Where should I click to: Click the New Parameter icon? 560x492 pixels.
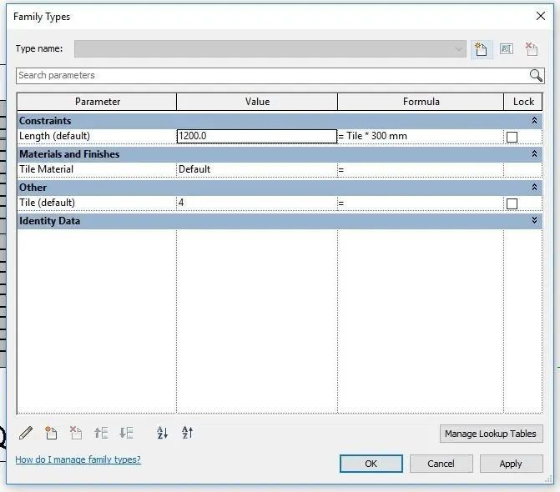tap(51, 433)
